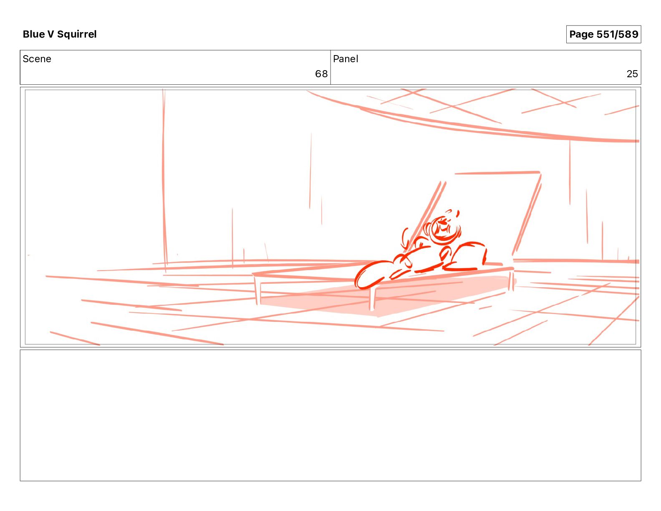661x511 pixels.
Task: Click the 'Blue V Squirrel' project title
Action: (60, 34)
